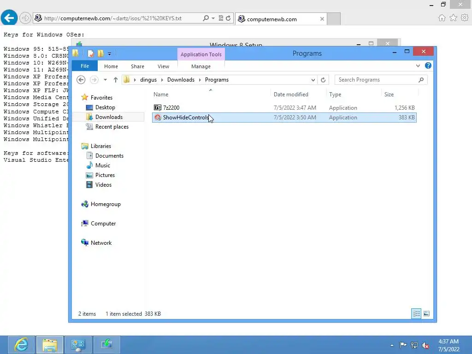
Task: Open Explorer help via the question mark icon
Action: pos(428,65)
